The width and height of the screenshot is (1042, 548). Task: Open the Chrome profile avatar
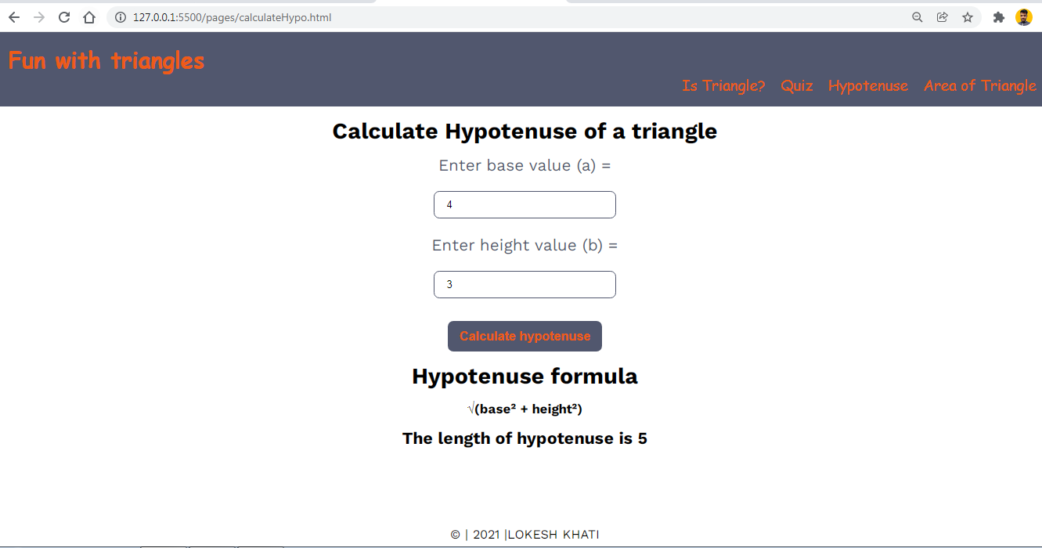[x=1023, y=17]
